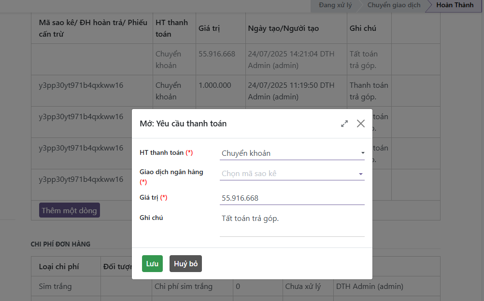Open the HT thanh toán dropdown
484x301 pixels.
[x=292, y=153]
